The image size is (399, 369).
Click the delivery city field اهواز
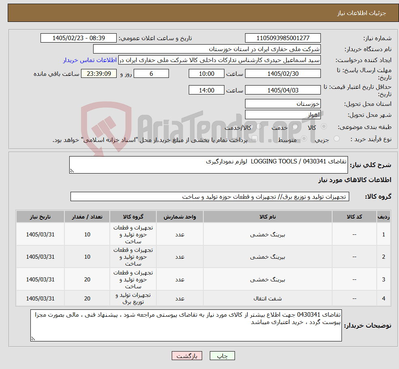283,115
